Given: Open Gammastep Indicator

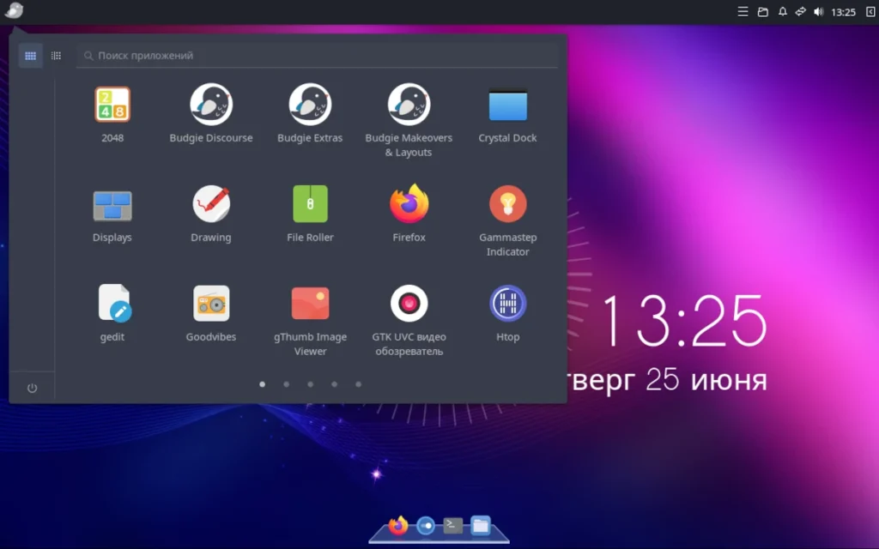Looking at the screenshot, I should [507, 220].
